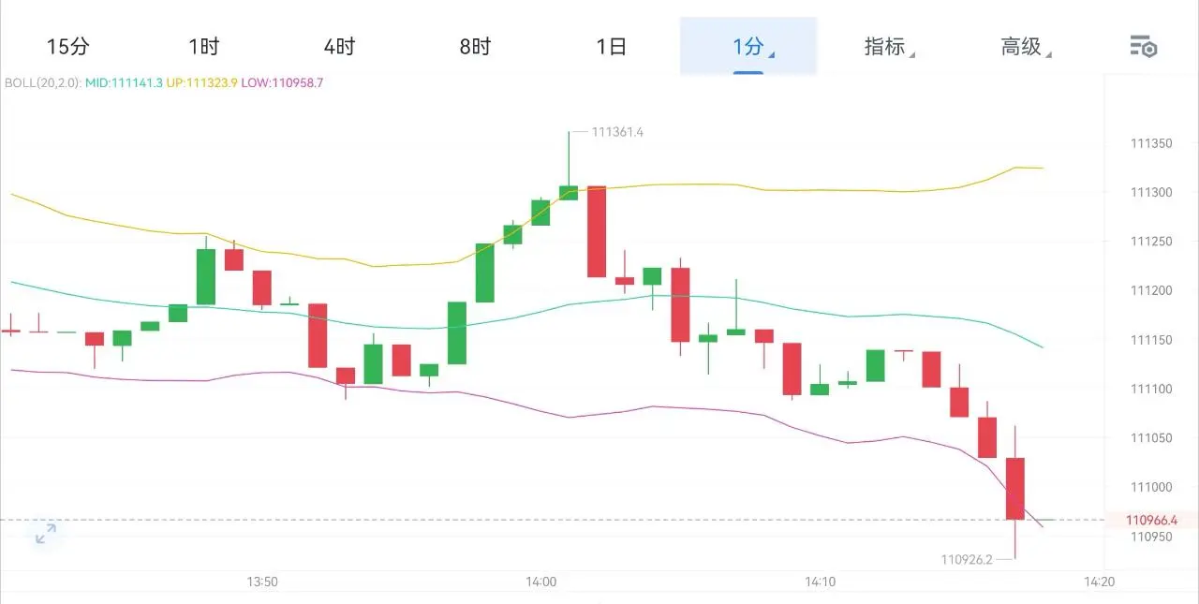Click the 14:10 time axis label

point(820,582)
